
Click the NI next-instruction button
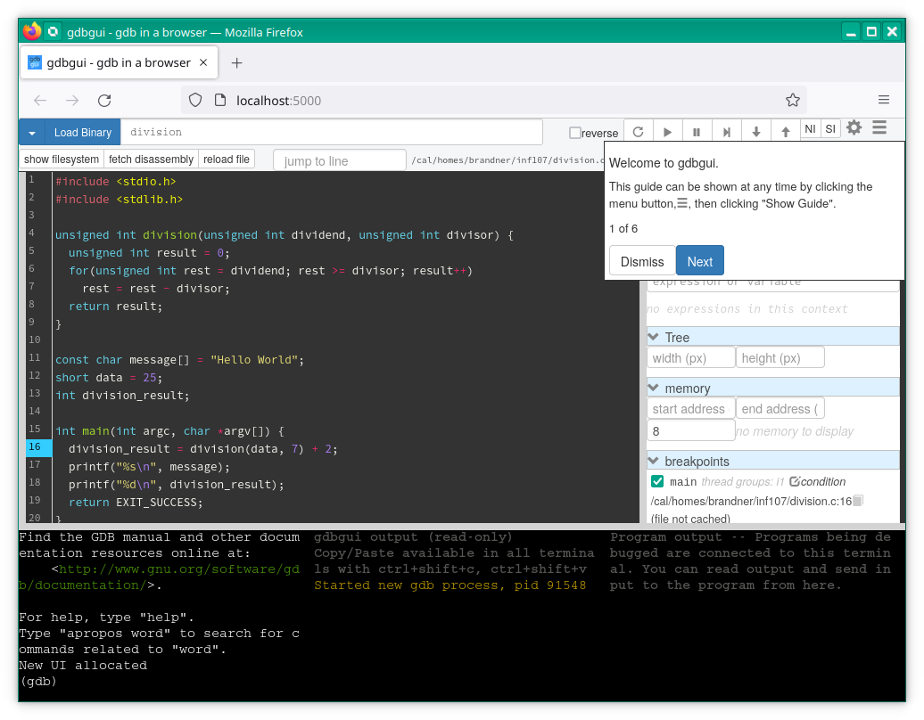(x=810, y=129)
